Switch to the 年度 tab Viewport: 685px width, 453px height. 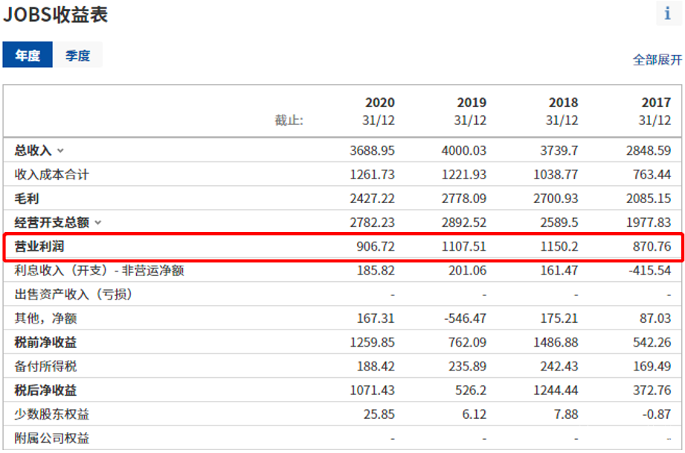[28, 55]
